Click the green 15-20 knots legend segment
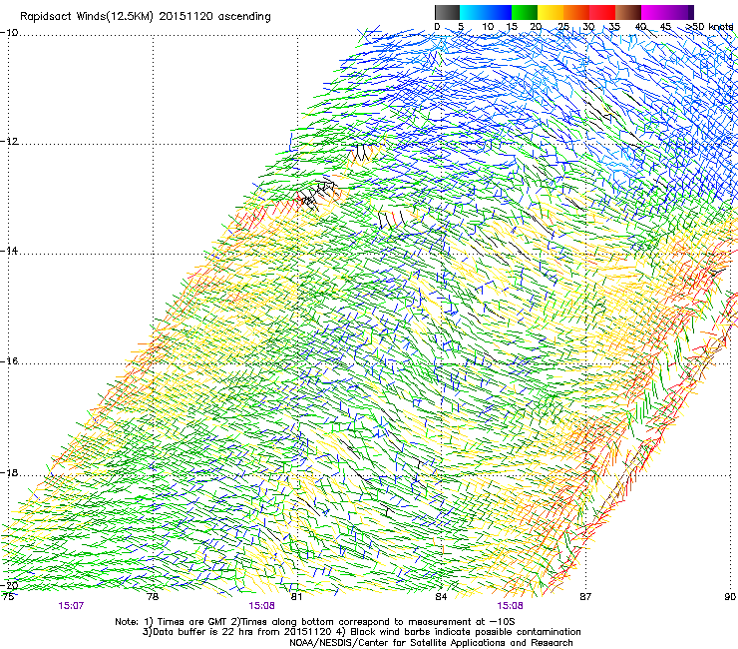 pos(525,12)
